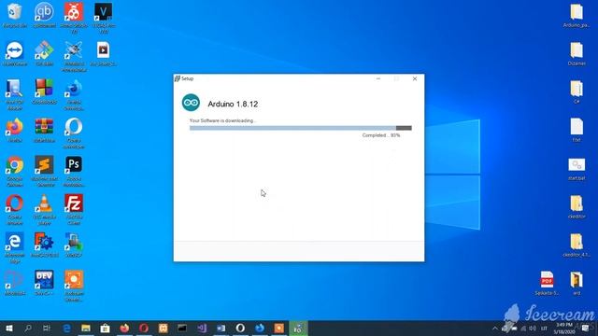Open the Windows Start menu
The image size is (598, 336).
pos(9,328)
